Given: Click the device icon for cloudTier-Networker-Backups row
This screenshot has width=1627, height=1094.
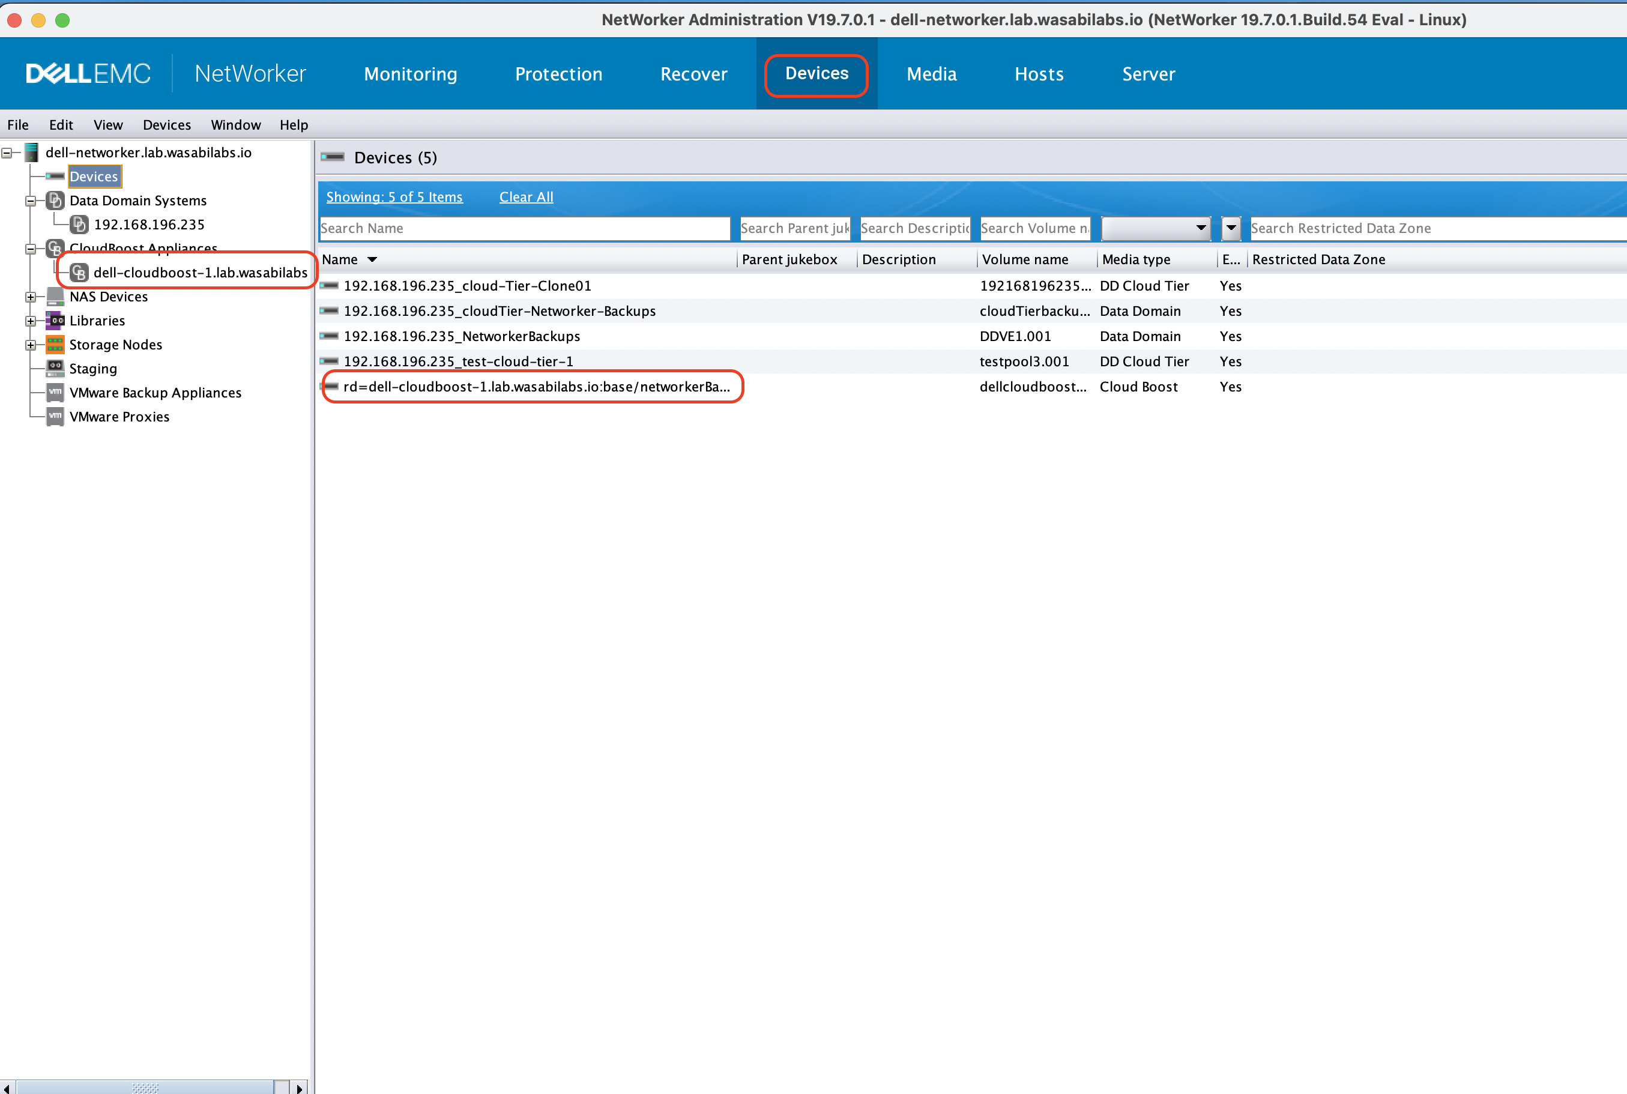Looking at the screenshot, I should tap(330, 310).
